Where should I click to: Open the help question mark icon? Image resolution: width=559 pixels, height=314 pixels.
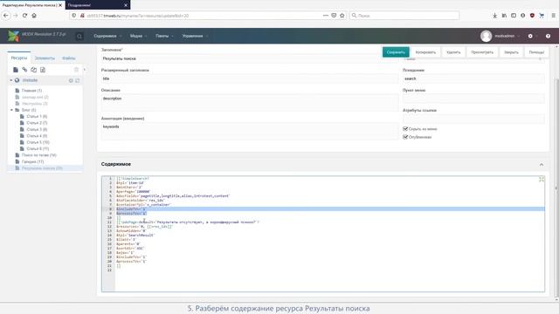pyautogui.click(x=548, y=36)
